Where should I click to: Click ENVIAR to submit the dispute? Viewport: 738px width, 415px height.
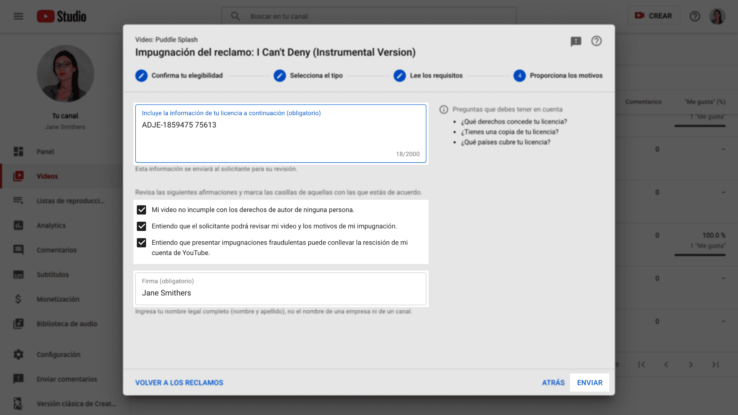tap(590, 382)
